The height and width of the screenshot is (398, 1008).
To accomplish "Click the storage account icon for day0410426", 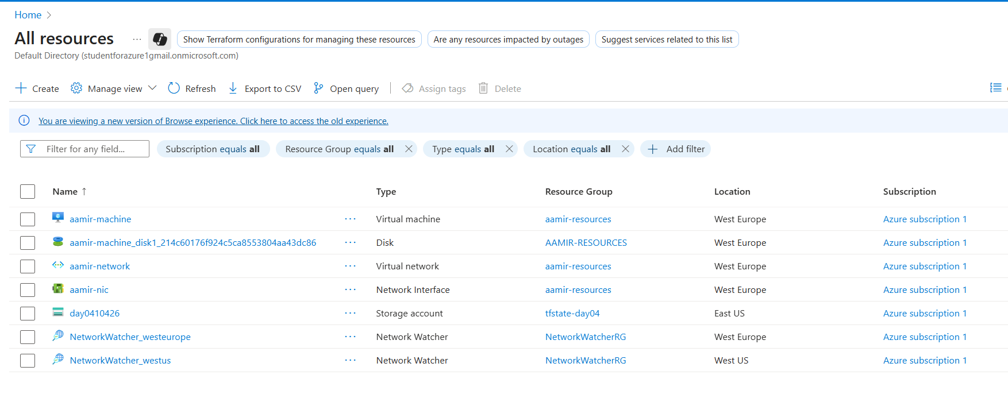I will coord(58,312).
